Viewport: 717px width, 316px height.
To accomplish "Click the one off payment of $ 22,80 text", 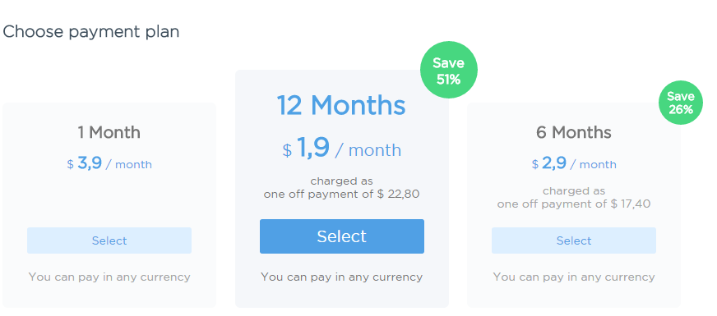I will coord(341,195).
